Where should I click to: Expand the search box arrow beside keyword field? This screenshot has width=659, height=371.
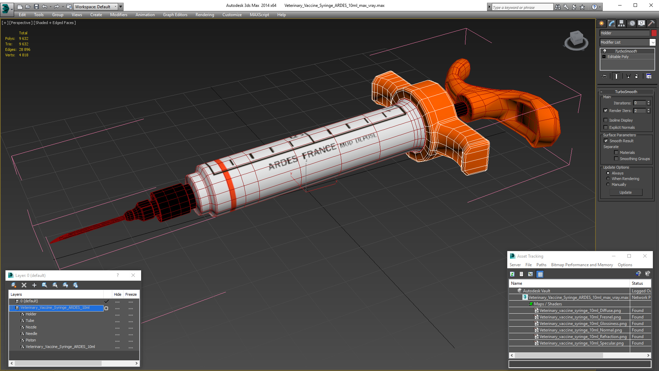click(489, 7)
